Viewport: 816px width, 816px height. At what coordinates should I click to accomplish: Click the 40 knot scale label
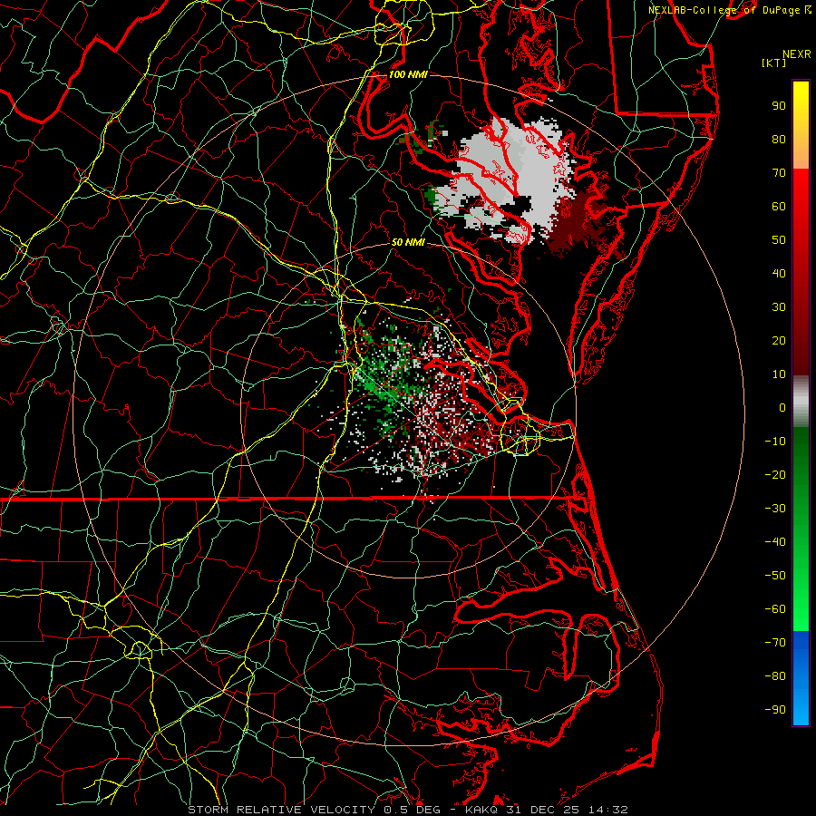tap(779, 273)
